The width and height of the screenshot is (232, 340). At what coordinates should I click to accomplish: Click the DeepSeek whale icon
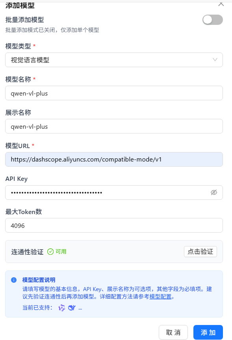point(71,308)
